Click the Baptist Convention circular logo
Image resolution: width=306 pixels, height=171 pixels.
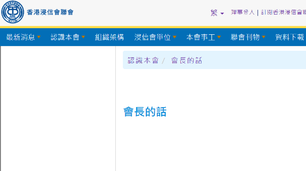[13, 12]
